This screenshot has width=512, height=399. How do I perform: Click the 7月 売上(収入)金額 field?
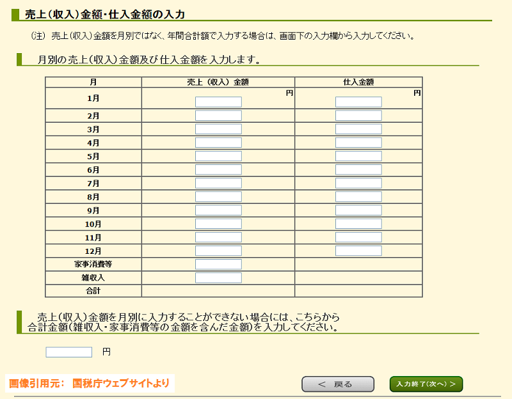tap(218, 183)
